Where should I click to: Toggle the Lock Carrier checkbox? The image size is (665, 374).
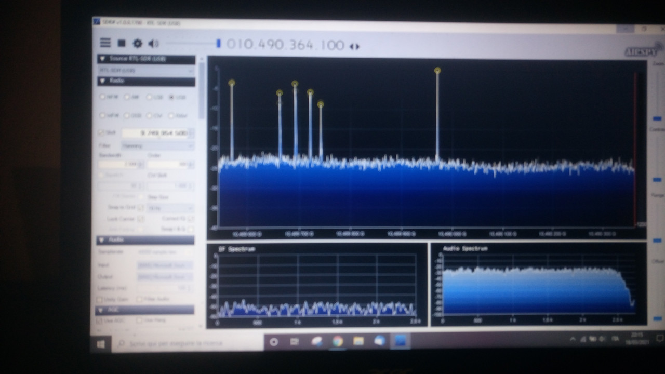pos(140,219)
